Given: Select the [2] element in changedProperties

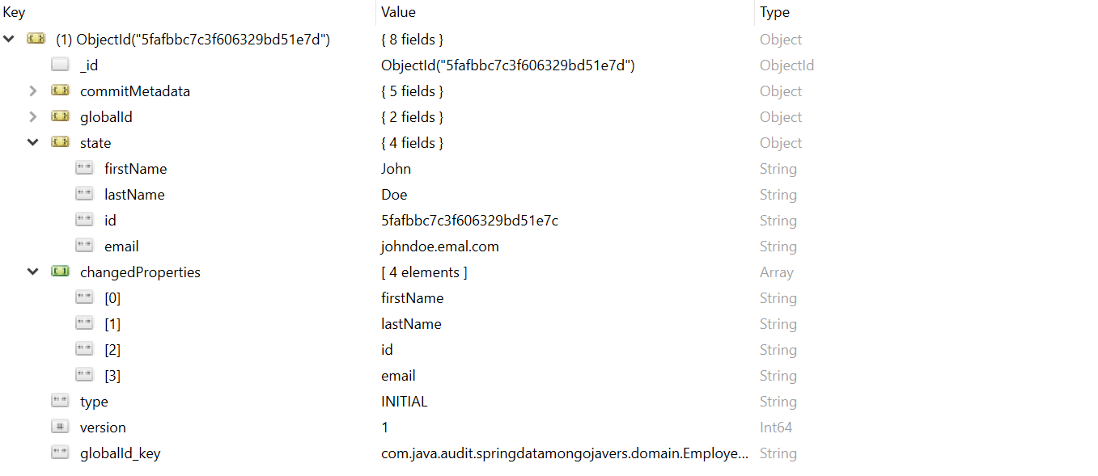Looking at the screenshot, I should click(x=112, y=350).
